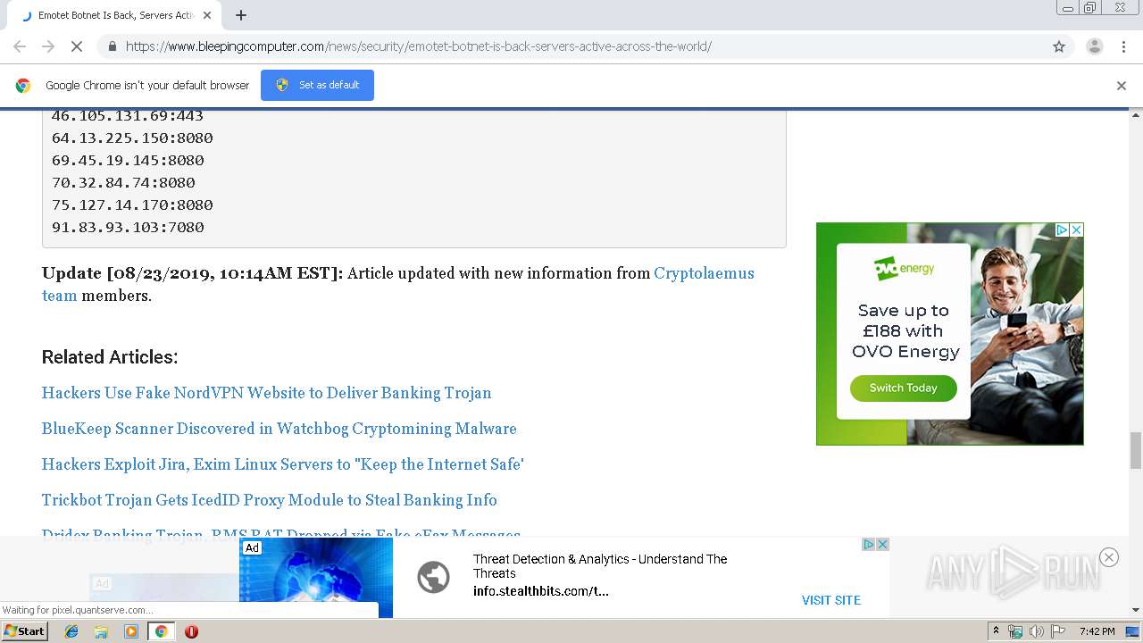The height and width of the screenshot is (643, 1143).
Task: Select the Emotet Botnet Is Back tab
Action: coord(116,15)
